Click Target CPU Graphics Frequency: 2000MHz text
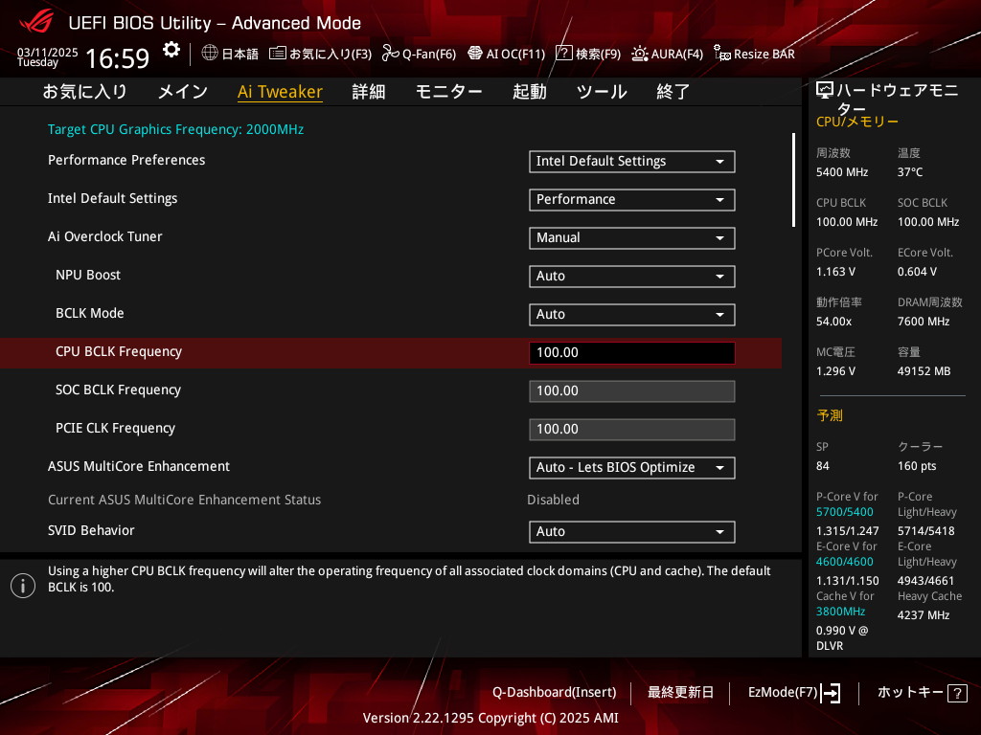The height and width of the screenshot is (735, 981). 176,129
